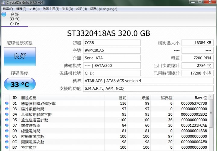Viewport: 217px width, 151px height.
Task: Click the interface field Serial ATA
Action: [x=112, y=58]
